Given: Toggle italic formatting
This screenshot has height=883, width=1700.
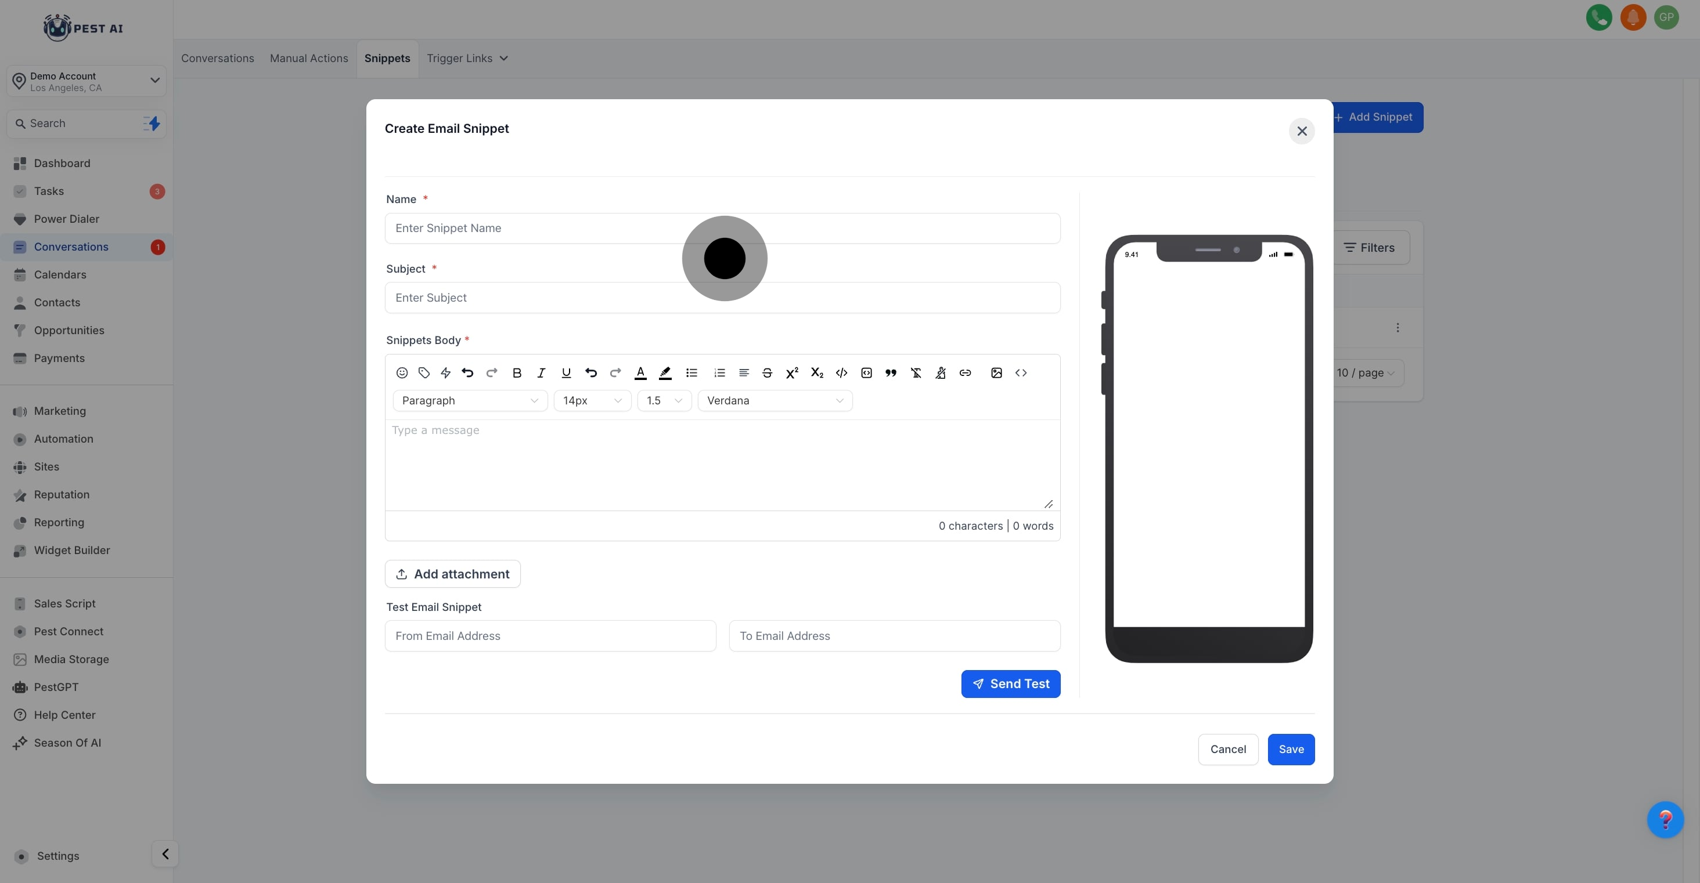Looking at the screenshot, I should [541, 372].
